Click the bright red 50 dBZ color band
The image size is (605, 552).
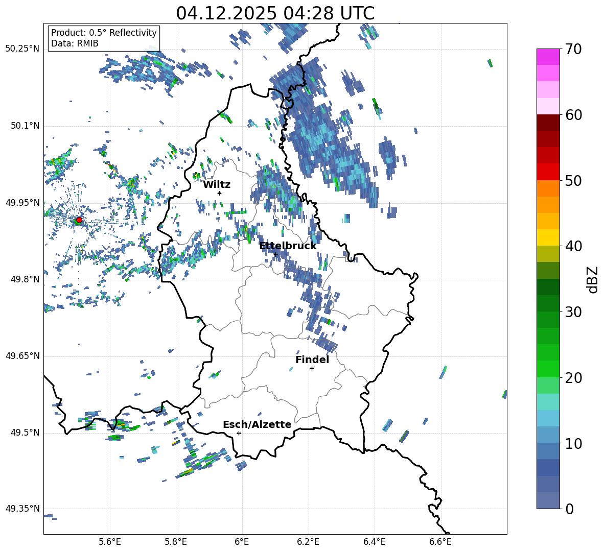[x=548, y=172]
